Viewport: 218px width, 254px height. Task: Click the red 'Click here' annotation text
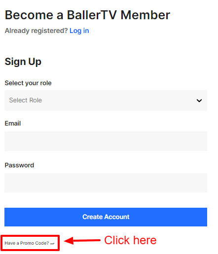130,240
